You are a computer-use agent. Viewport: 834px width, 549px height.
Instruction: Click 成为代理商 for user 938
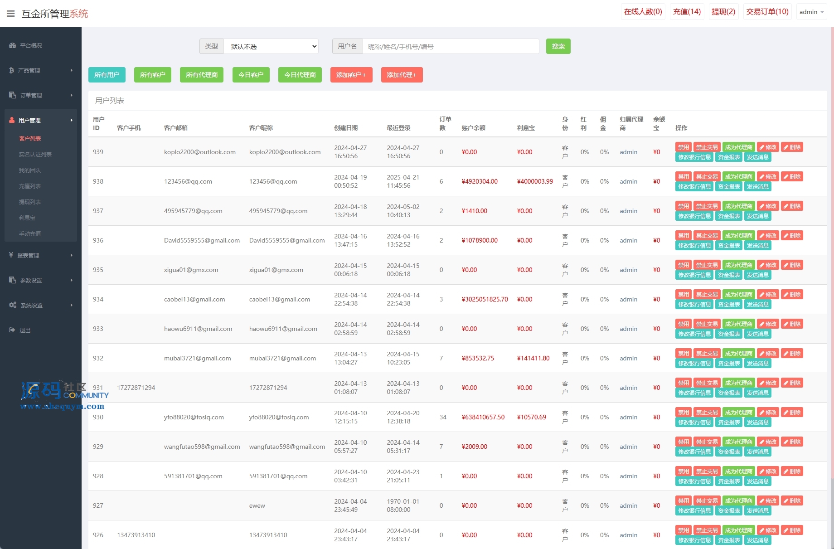point(738,177)
